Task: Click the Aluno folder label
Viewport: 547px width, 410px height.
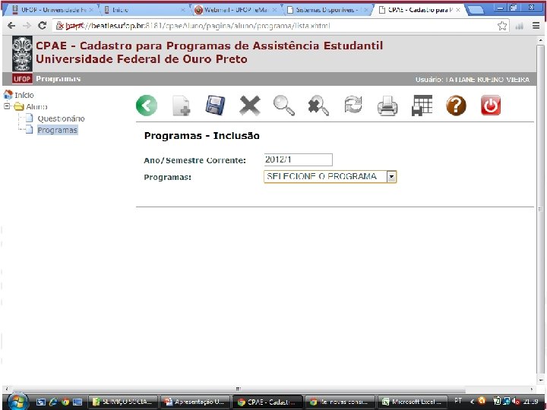Action: pos(36,107)
